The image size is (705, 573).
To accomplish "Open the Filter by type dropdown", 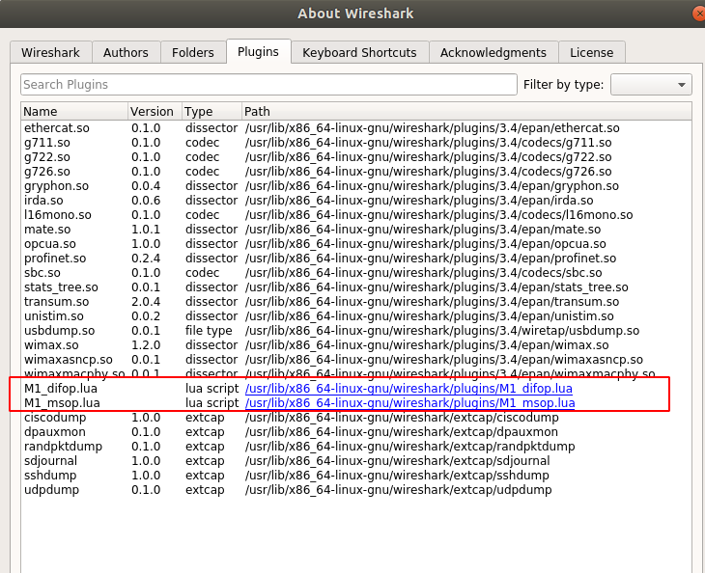I will click(x=651, y=85).
